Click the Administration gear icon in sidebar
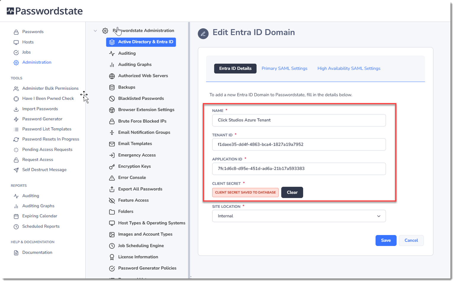 click(16, 62)
